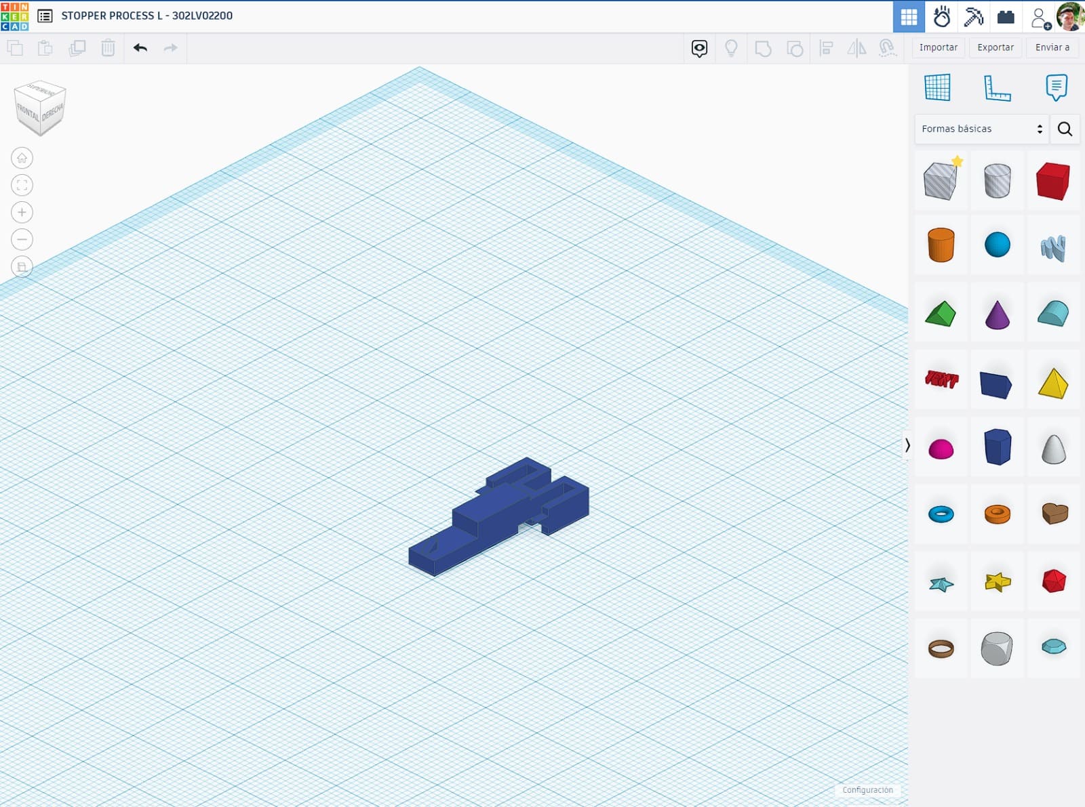Viewport: 1085px width, 807px height.
Task: Pick the red solid box shape
Action: [1052, 181]
